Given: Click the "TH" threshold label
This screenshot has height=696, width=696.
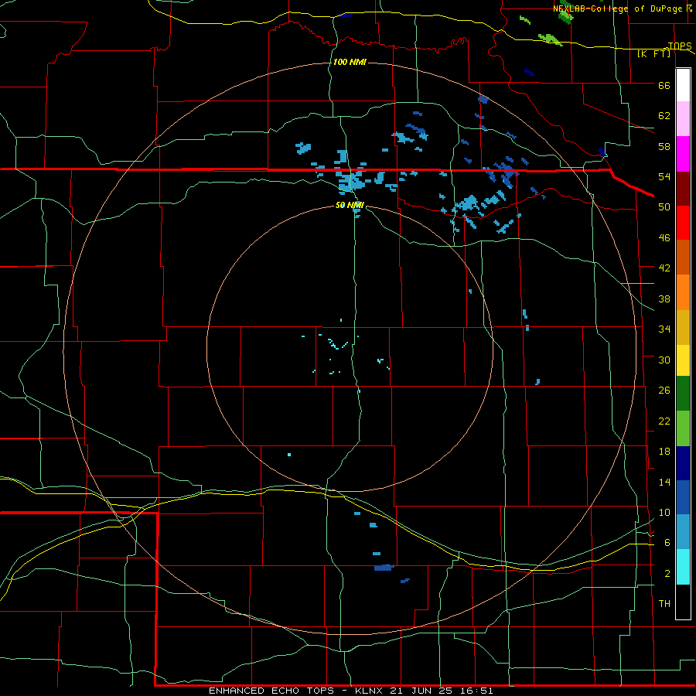Looking at the screenshot, I should click(x=664, y=604).
